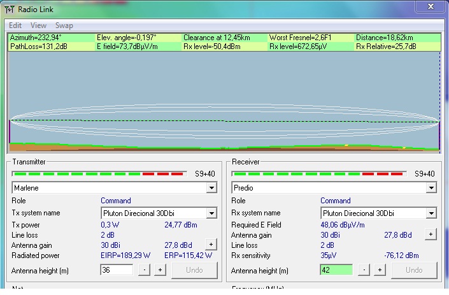Image resolution: width=449 pixels, height=295 pixels.
Task: Decrease transmitter antenna height with minus button
Action: [x=145, y=270]
